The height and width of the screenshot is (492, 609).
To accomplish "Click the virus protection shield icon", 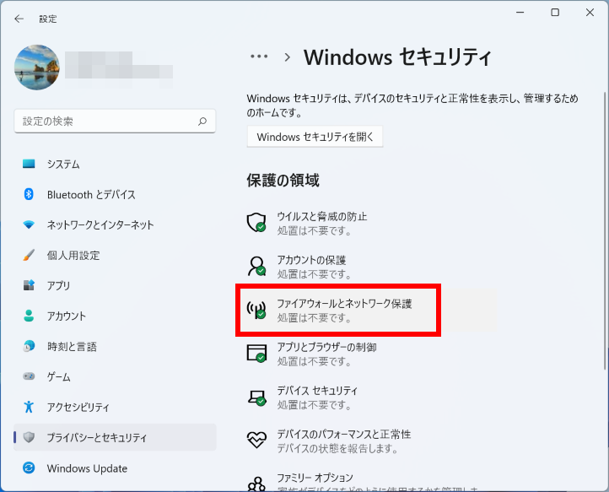I will 256,222.
